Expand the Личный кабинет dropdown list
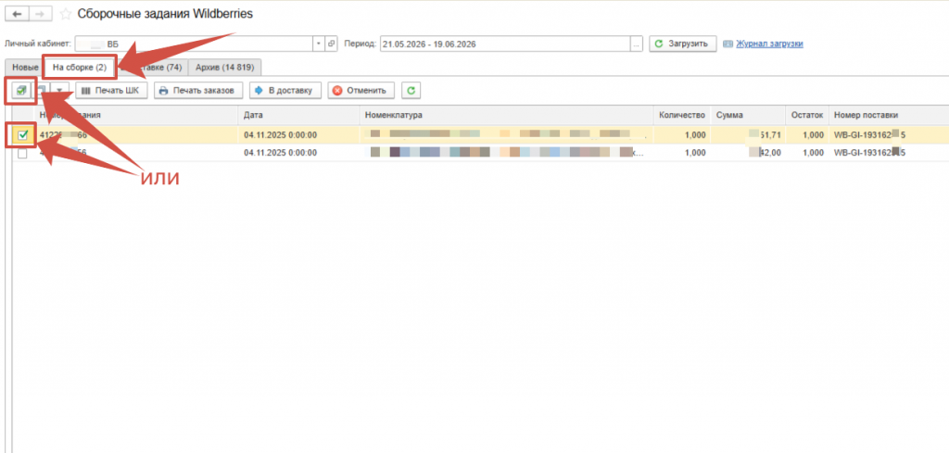The width and height of the screenshot is (949, 453). coord(320,44)
